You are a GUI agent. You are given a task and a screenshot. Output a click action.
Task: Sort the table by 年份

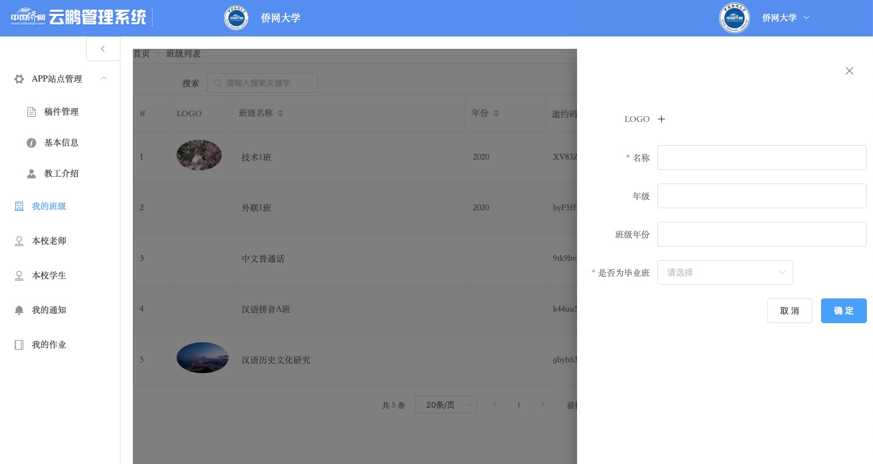496,113
